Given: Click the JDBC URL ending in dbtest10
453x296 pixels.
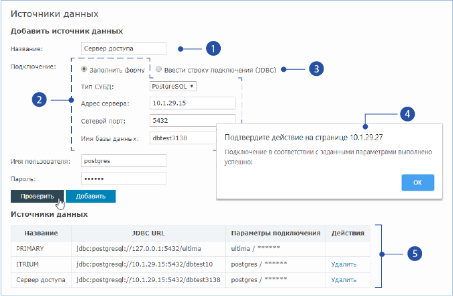Looking at the screenshot, I should pyautogui.click(x=148, y=264).
